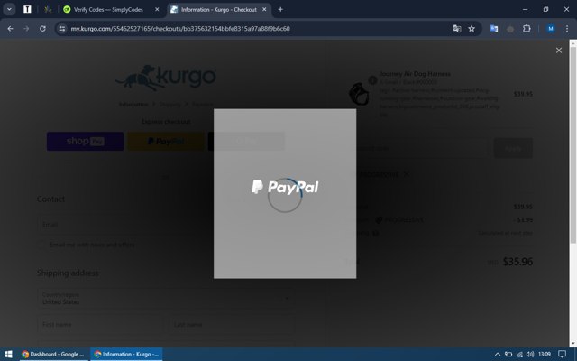Click the dimmed PayPal express checkout button
The height and width of the screenshot is (361, 577).
[x=166, y=142]
